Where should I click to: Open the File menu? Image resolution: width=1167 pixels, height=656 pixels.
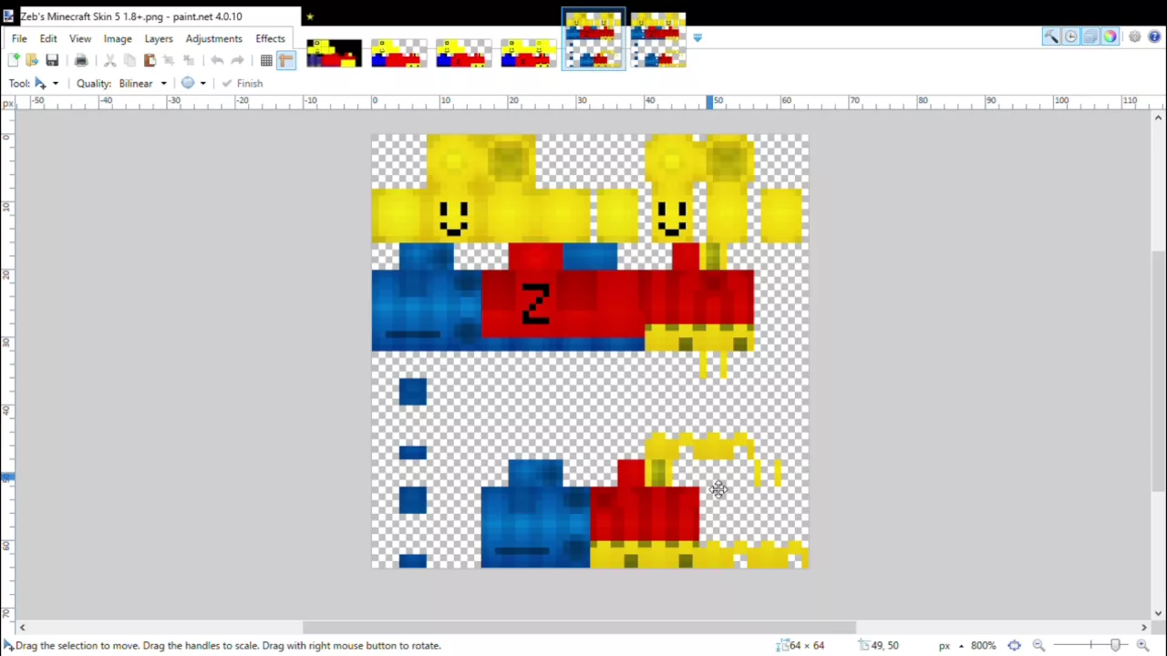(19, 38)
